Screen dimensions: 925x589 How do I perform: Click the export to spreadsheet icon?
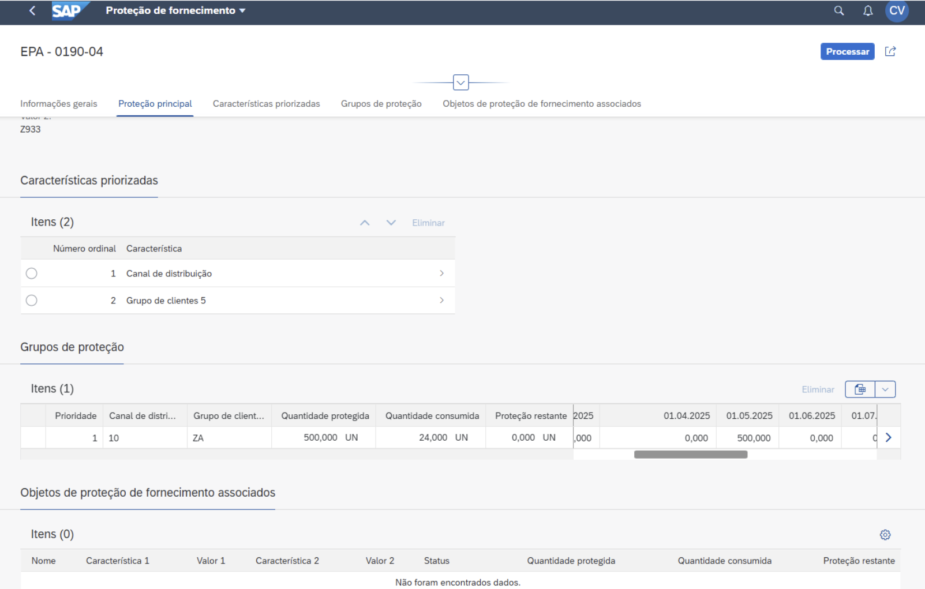(x=860, y=389)
